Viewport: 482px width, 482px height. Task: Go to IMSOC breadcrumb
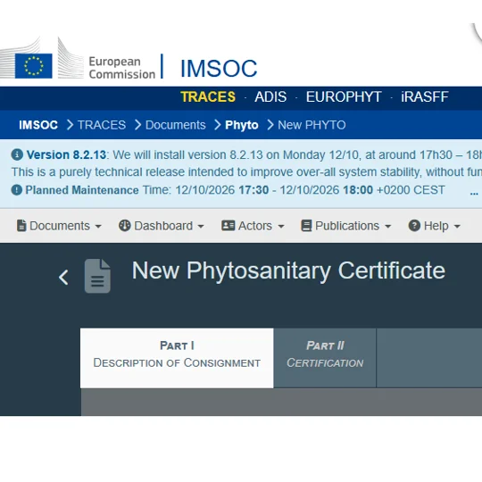[38, 125]
